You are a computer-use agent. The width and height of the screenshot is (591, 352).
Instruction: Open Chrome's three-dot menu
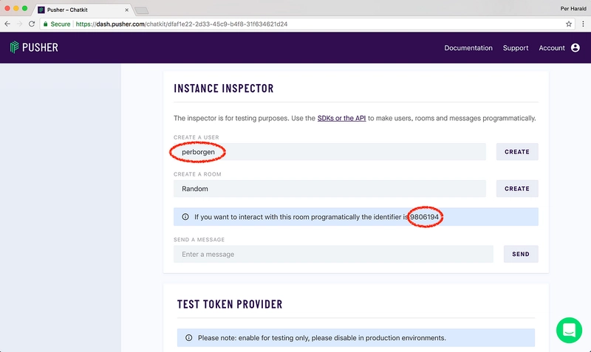pyautogui.click(x=583, y=24)
